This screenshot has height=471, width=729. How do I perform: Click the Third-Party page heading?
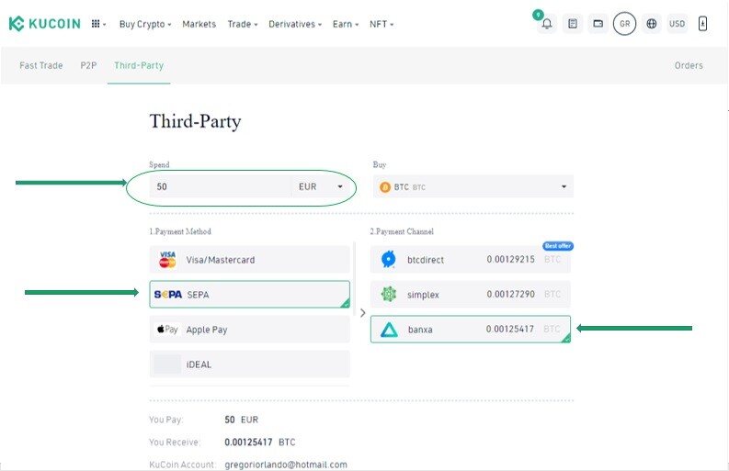195,121
